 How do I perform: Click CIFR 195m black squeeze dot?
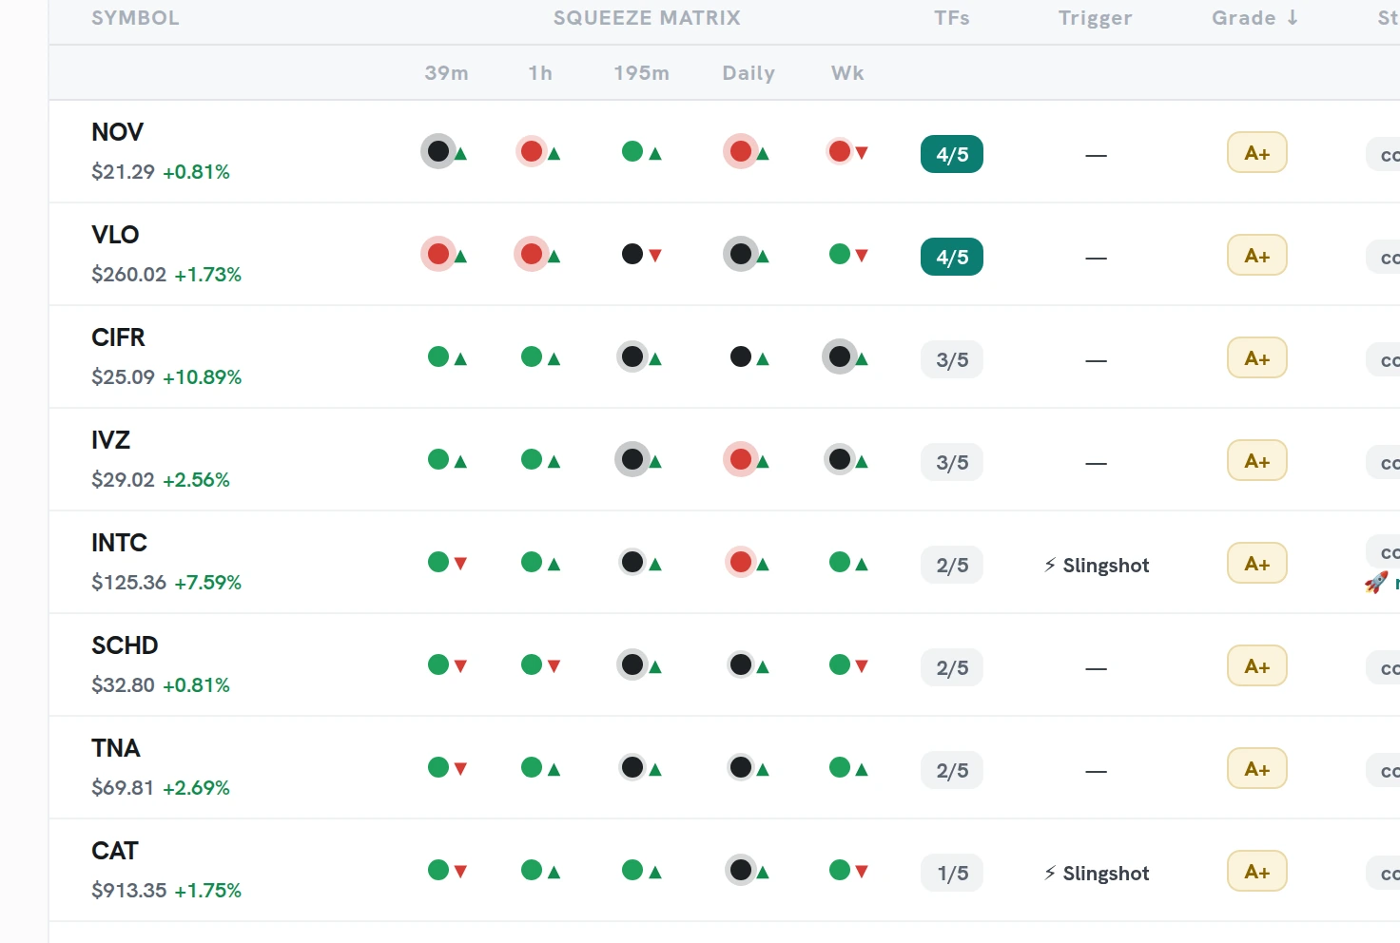pyautogui.click(x=632, y=356)
